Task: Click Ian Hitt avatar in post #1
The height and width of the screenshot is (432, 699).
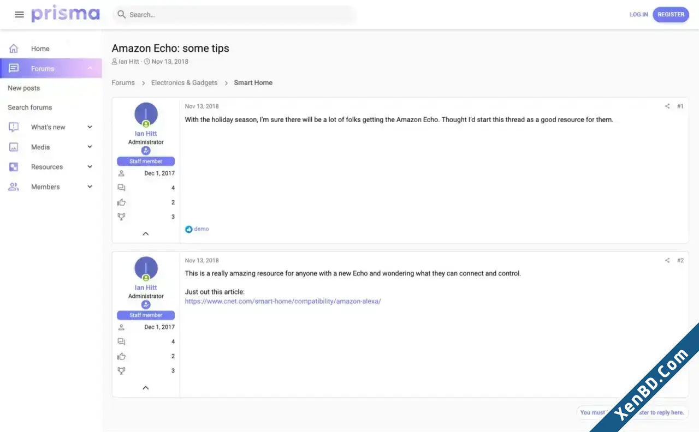Action: click(x=146, y=114)
